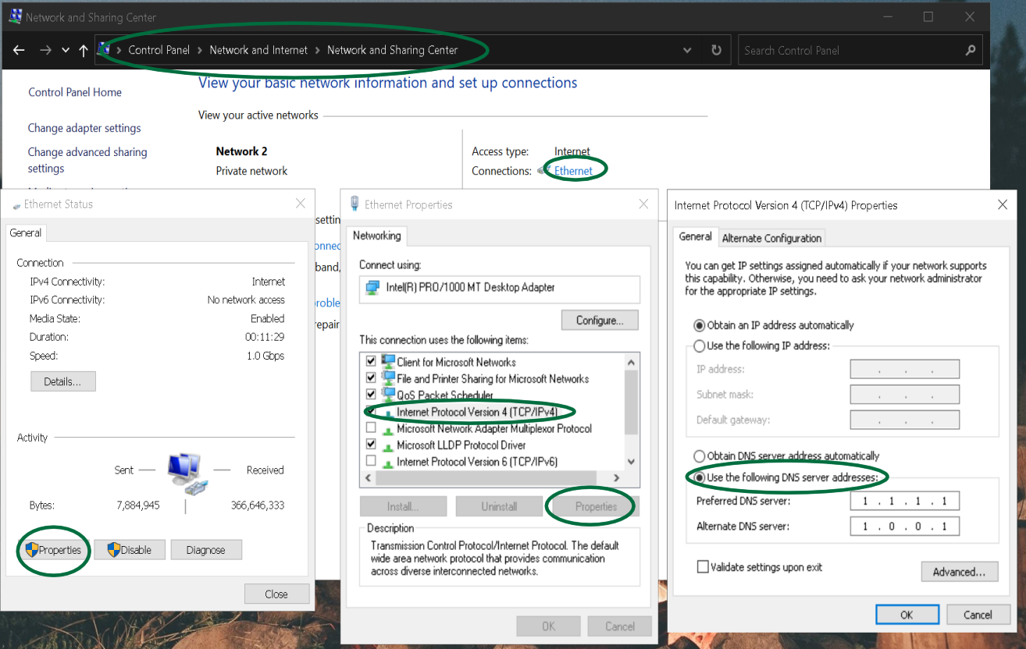Click the up arrow navigation icon

[x=84, y=50]
